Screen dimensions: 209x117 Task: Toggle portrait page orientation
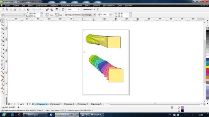[47, 15]
